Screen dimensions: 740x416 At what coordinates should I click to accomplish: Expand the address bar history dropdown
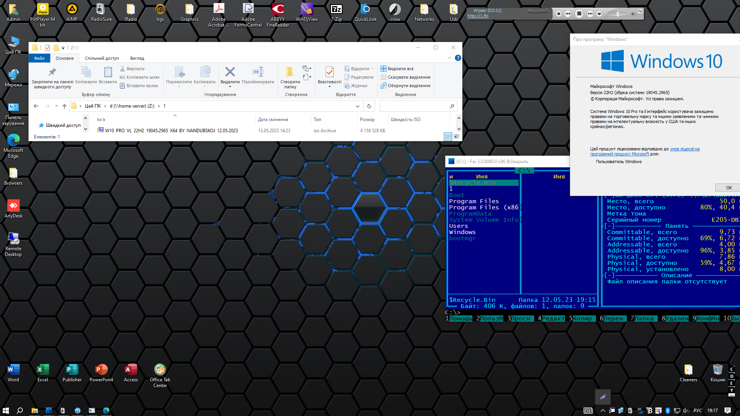[x=357, y=106]
